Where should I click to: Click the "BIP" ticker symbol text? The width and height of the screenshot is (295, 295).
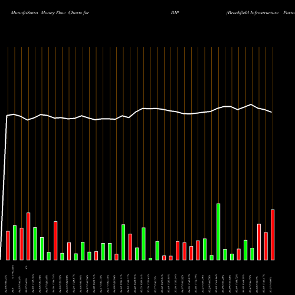(x=175, y=13)
